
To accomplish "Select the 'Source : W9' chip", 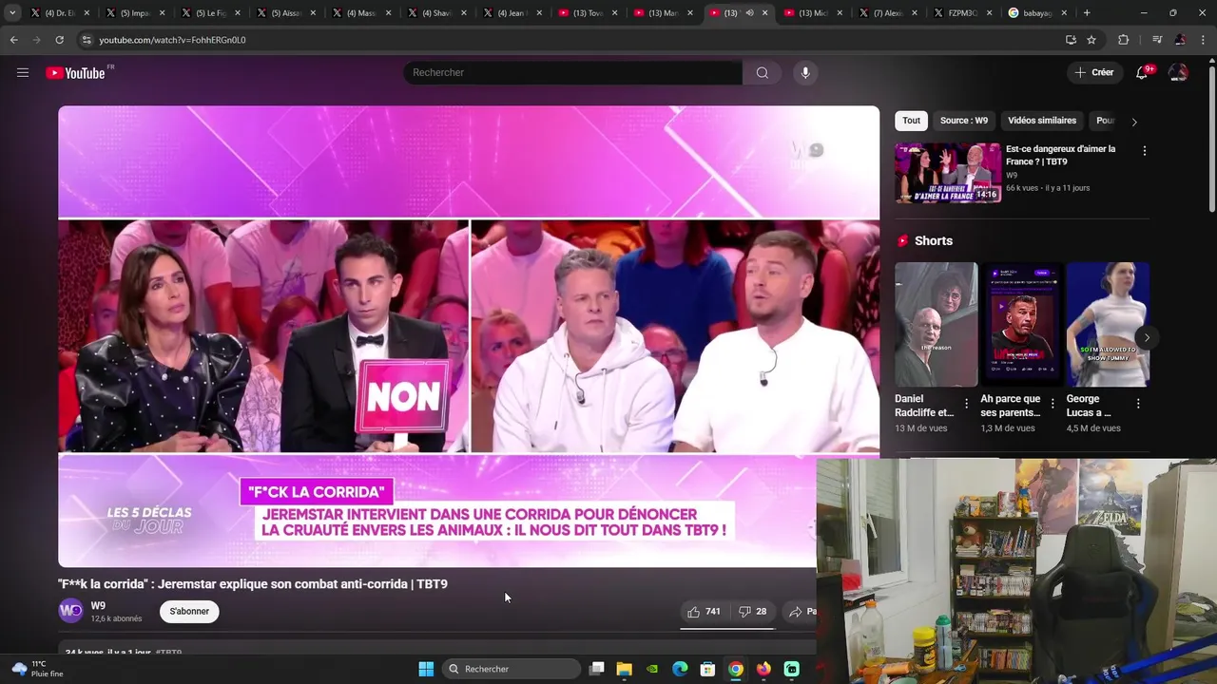I will pyautogui.click(x=964, y=121).
